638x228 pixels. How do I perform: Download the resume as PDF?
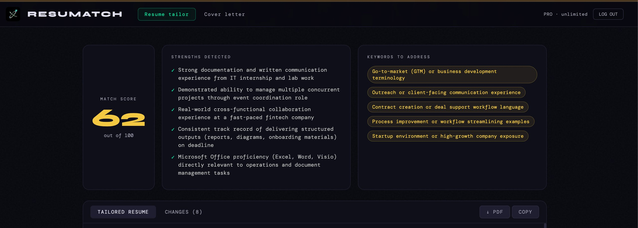click(x=494, y=212)
